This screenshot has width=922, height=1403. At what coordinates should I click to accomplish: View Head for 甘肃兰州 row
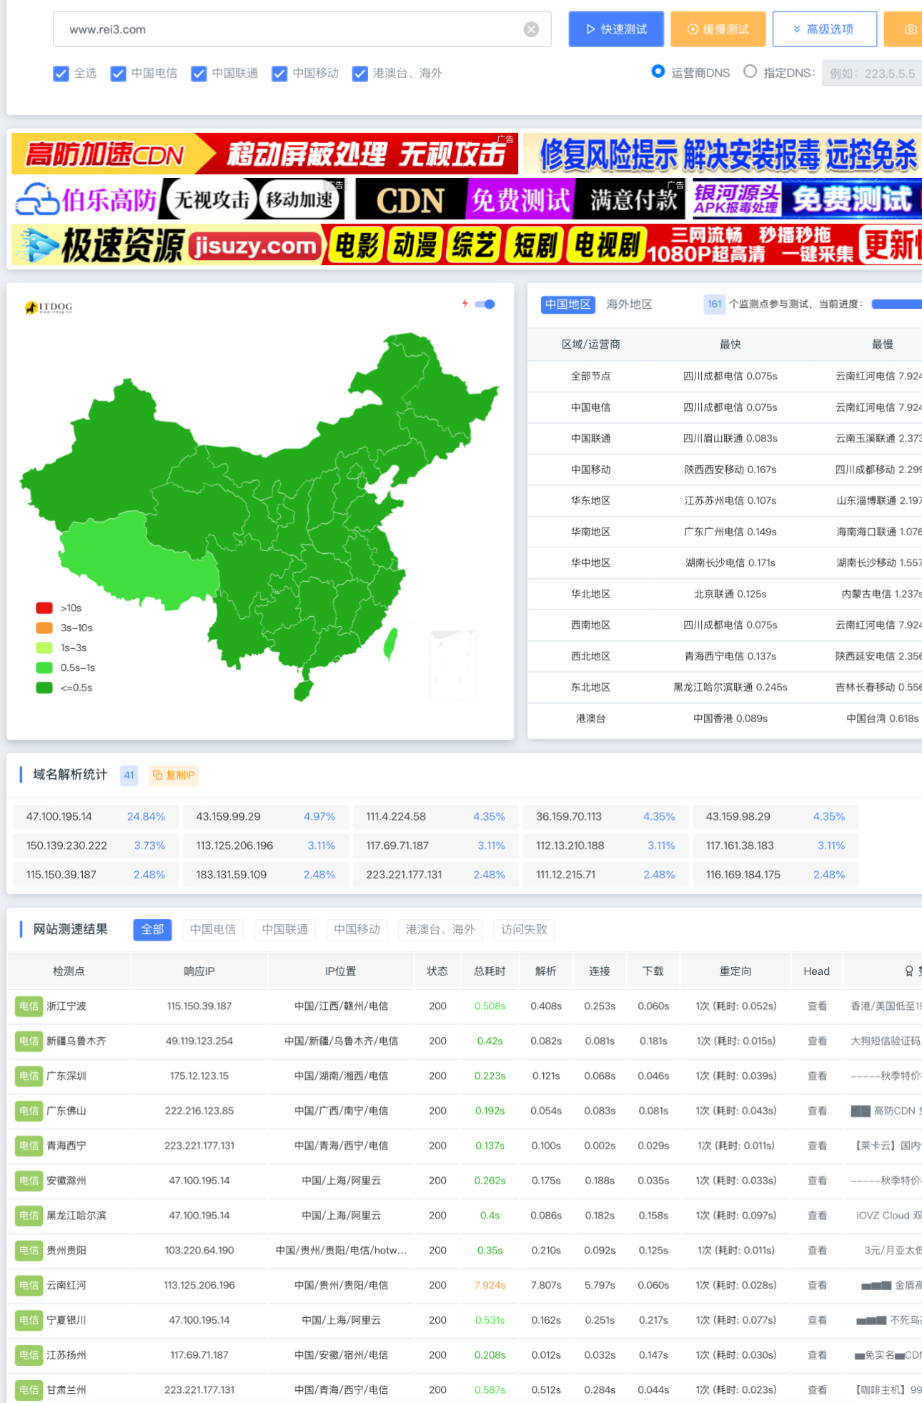click(817, 1390)
